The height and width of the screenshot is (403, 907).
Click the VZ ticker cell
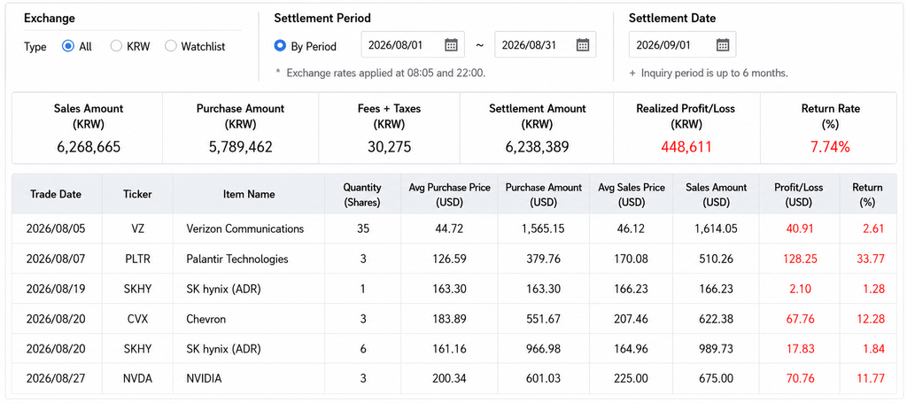137,229
